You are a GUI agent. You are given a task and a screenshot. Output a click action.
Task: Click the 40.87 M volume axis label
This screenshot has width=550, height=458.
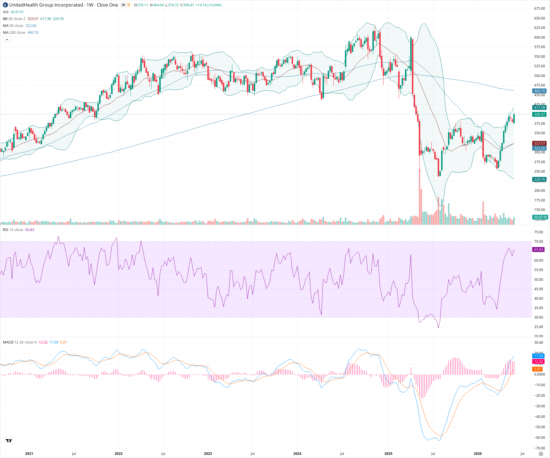click(x=540, y=217)
